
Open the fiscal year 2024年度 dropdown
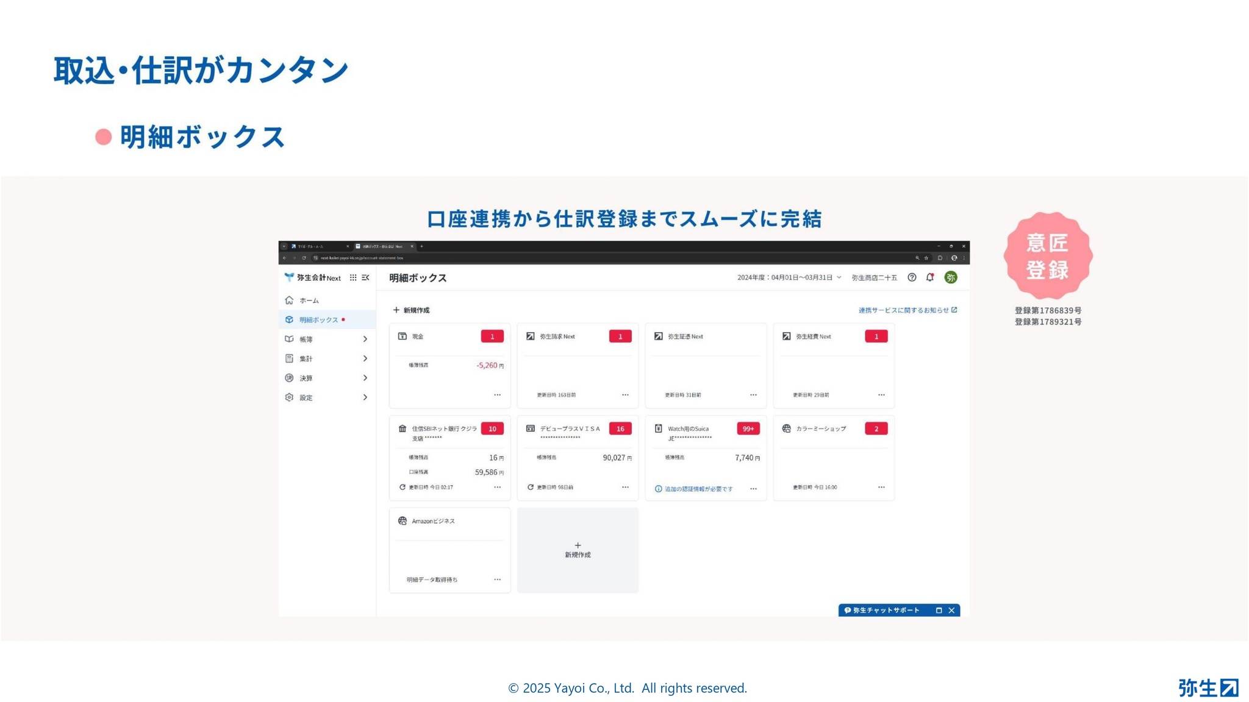pyautogui.click(x=789, y=277)
